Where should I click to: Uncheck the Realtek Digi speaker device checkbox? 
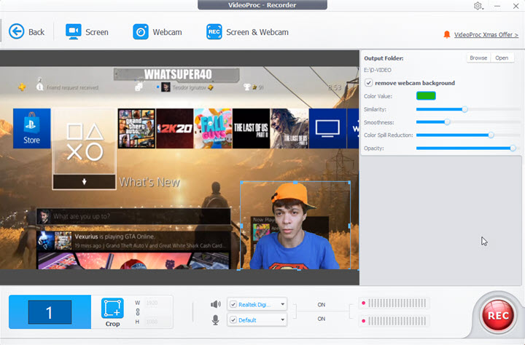(x=233, y=304)
